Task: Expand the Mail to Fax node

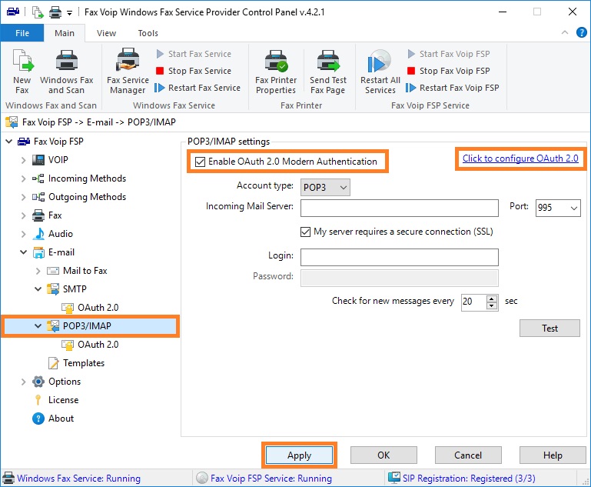Action: point(38,271)
